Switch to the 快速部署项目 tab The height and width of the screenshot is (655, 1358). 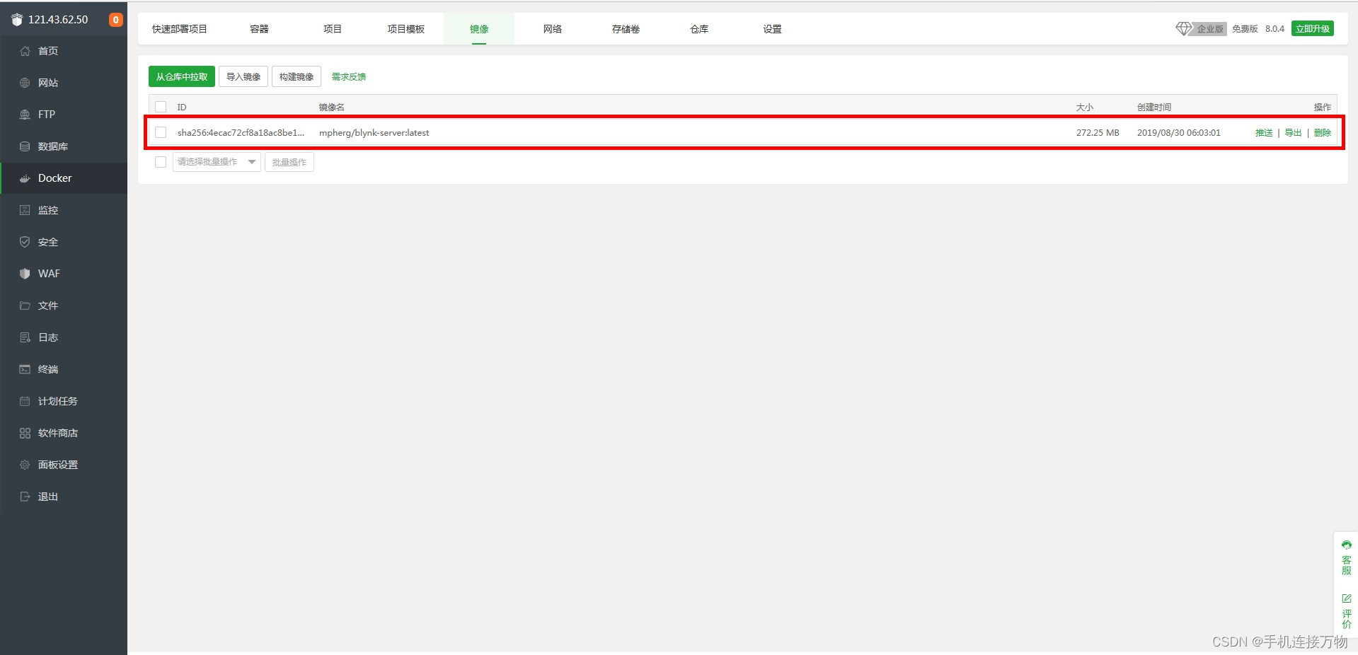coord(180,29)
